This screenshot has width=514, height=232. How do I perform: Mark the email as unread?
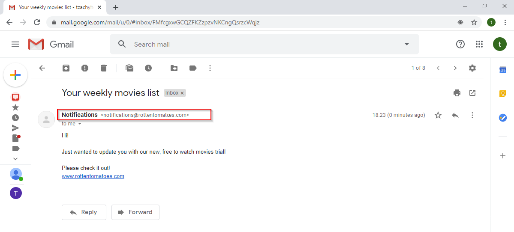point(129,68)
